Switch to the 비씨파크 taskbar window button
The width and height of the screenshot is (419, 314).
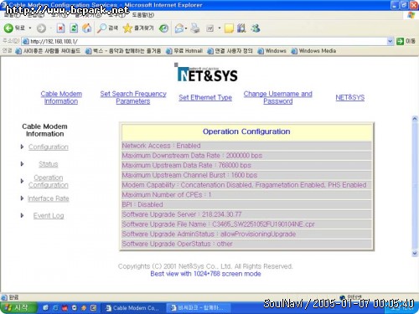[199, 308]
